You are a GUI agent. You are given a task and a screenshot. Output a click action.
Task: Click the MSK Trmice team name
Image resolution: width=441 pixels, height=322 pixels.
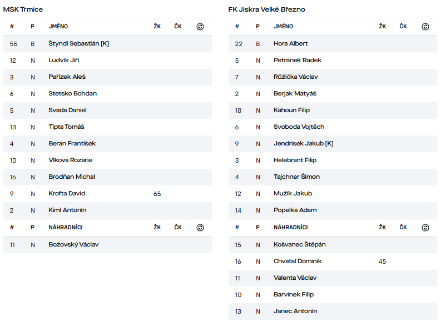point(23,9)
